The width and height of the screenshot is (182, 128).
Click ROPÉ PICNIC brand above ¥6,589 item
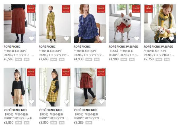click(12, 46)
